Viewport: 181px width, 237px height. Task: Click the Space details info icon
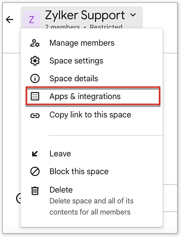point(35,79)
